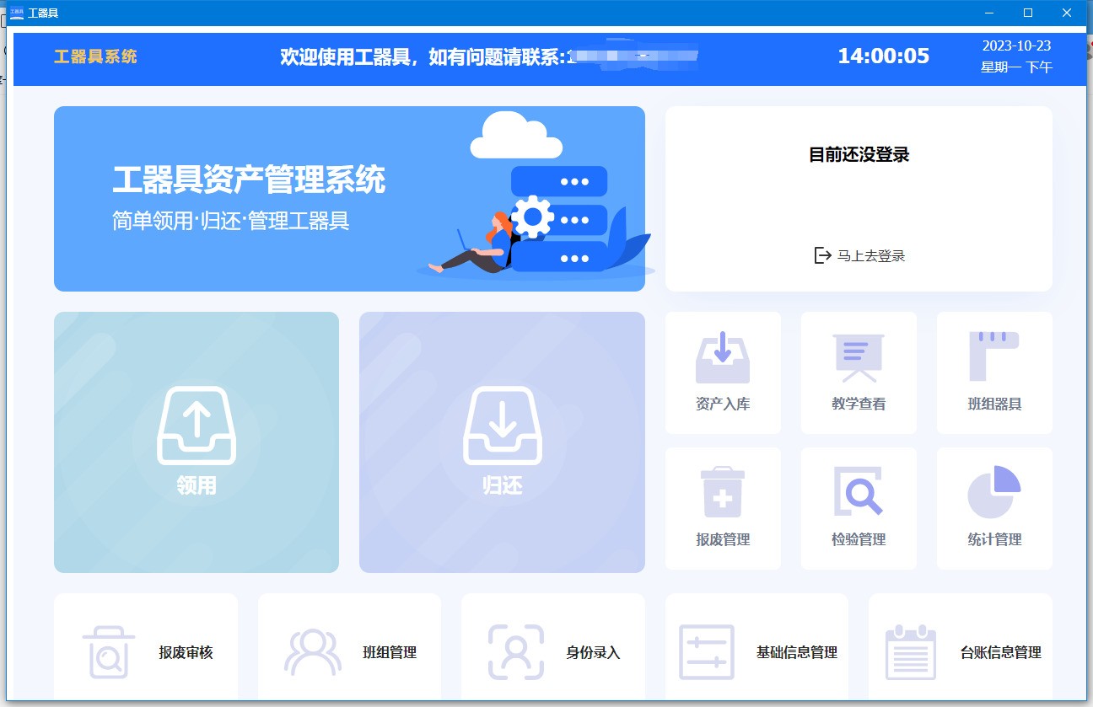Open 班组器具 team tools module
This screenshot has height=707, width=1093.
(x=994, y=372)
